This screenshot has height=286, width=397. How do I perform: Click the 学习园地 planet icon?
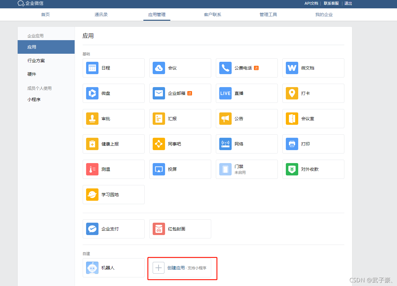(x=92, y=195)
